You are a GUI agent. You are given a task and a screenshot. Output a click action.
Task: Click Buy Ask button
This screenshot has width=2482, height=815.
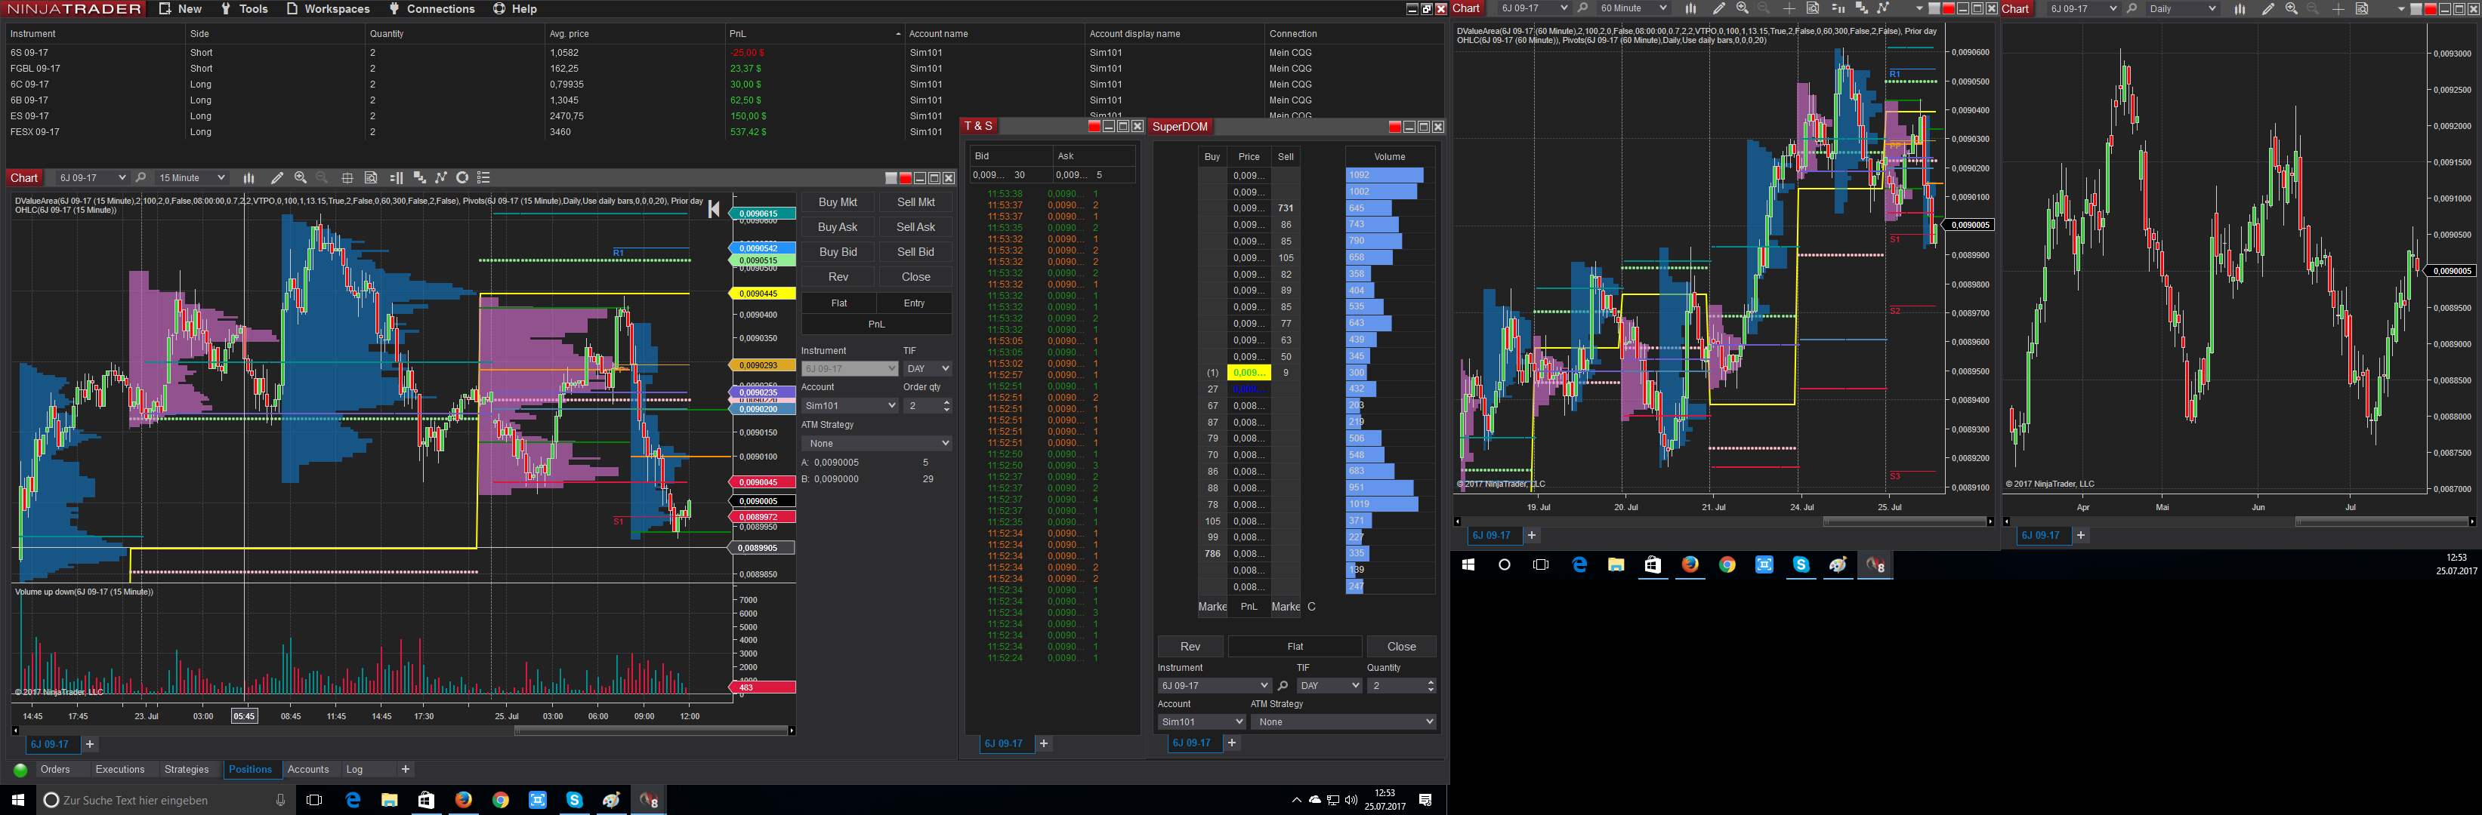[838, 227]
